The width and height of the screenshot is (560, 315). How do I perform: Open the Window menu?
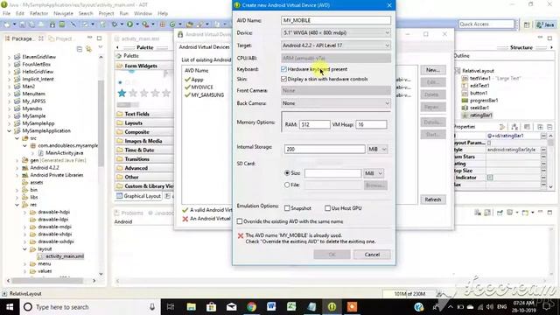click(143, 13)
